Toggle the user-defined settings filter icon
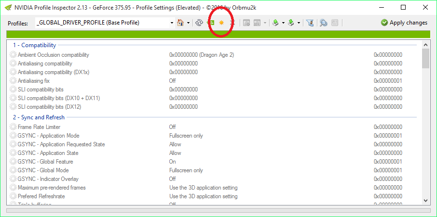The height and width of the screenshot is (217, 437). 310,23
